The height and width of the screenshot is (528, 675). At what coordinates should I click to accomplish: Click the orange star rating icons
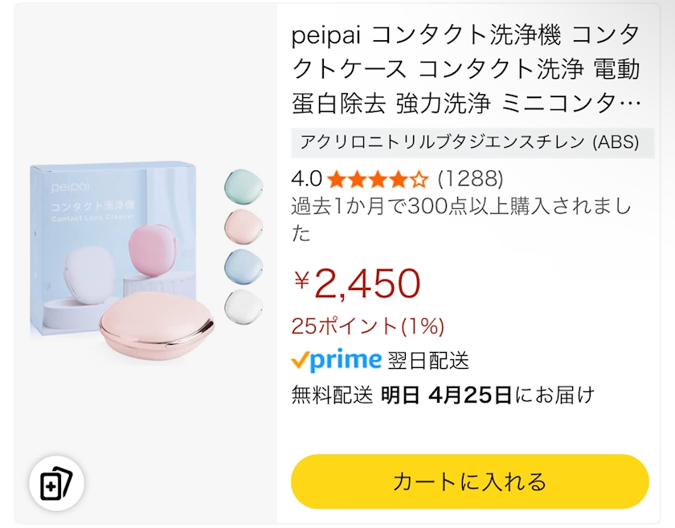pyautogui.click(x=378, y=178)
